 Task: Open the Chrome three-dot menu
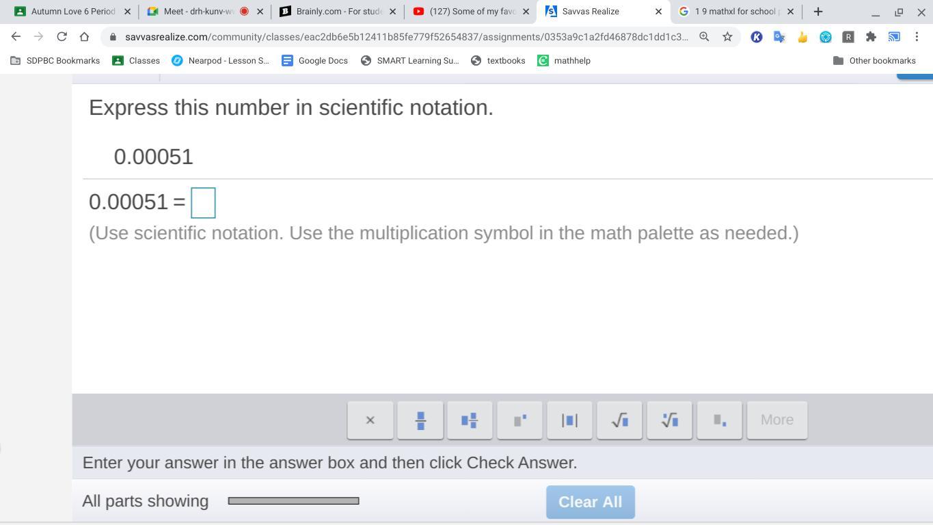coord(917,37)
